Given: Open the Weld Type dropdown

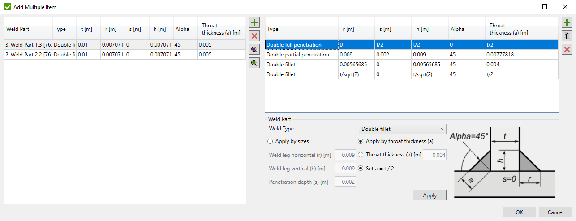Looking at the screenshot, I should click(x=402, y=129).
